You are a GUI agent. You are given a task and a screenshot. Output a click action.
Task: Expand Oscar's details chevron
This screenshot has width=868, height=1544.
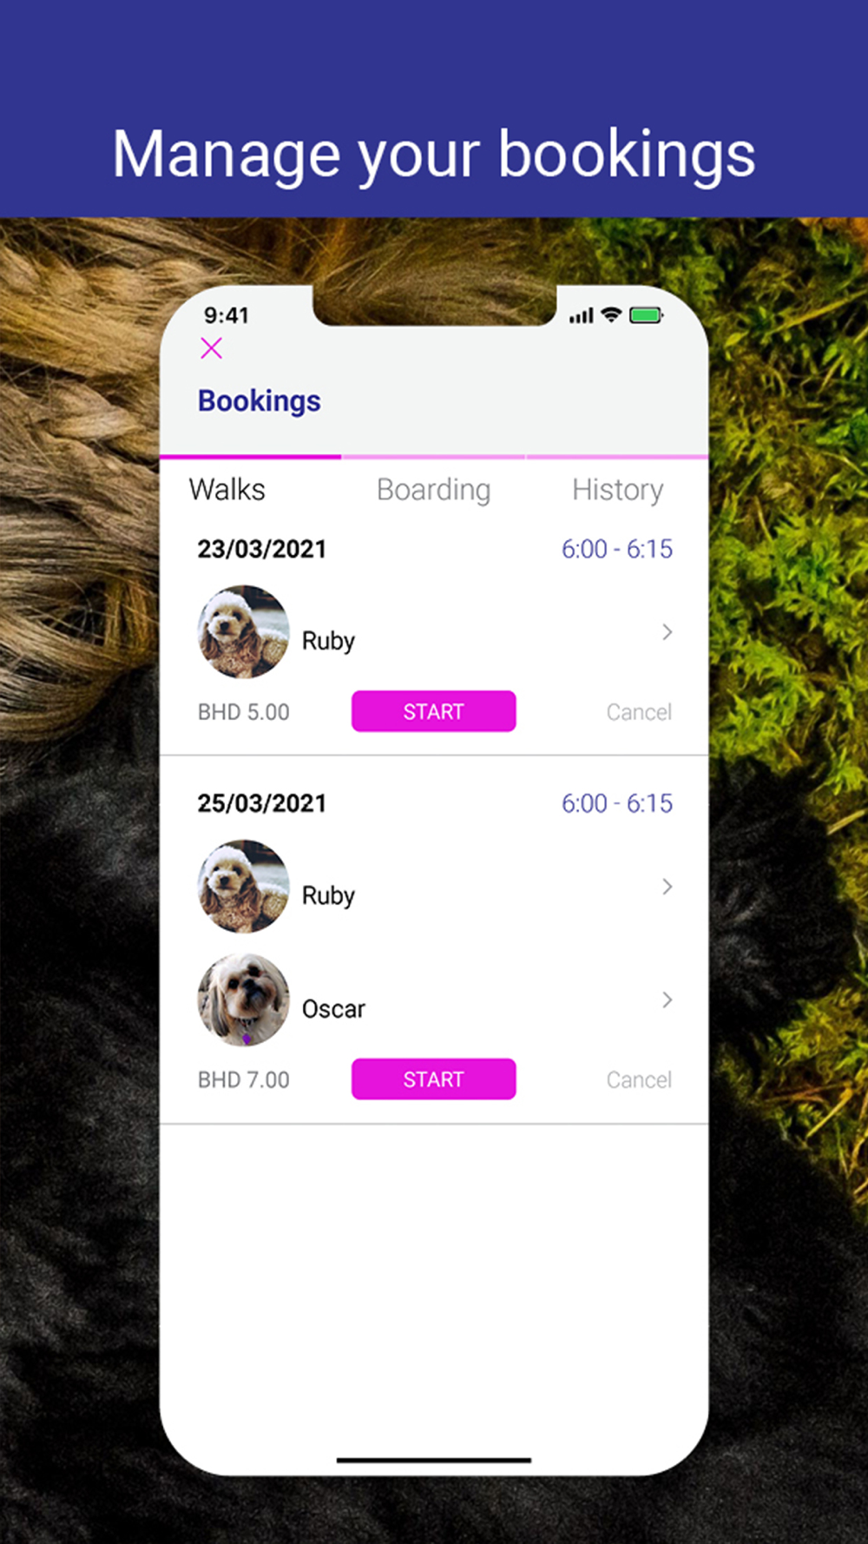click(667, 1000)
